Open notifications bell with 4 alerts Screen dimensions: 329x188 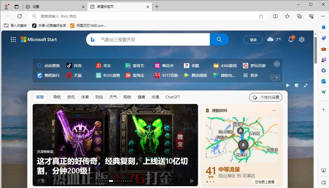(x=291, y=39)
